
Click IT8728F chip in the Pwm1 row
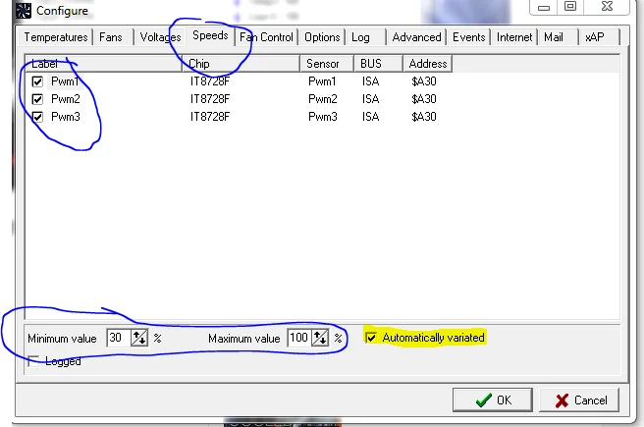210,81
